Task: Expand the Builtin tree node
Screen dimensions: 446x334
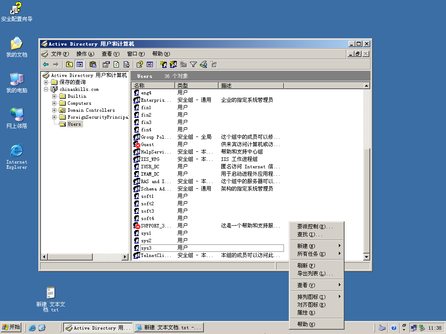Action: (x=54, y=96)
